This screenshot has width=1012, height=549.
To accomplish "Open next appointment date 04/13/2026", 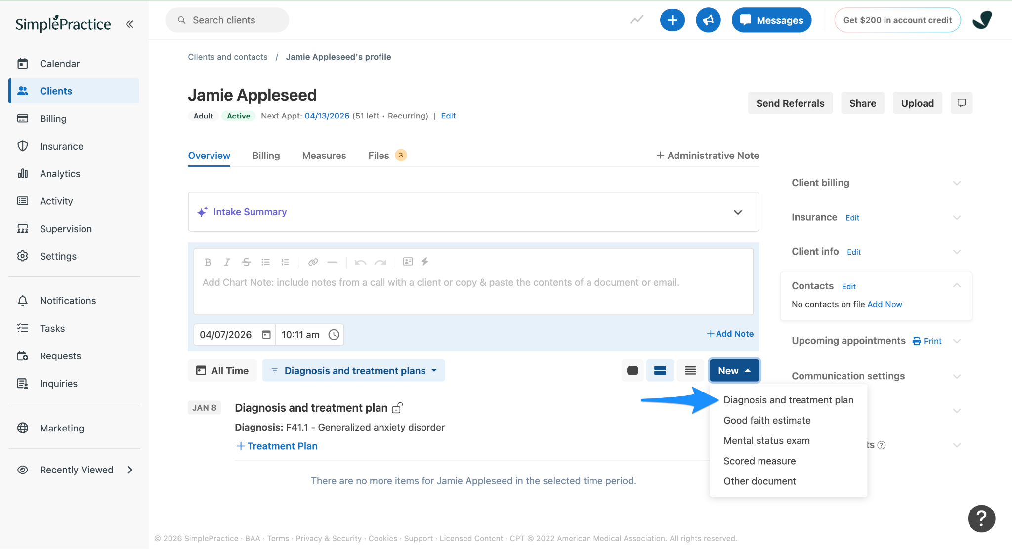I will 327,116.
